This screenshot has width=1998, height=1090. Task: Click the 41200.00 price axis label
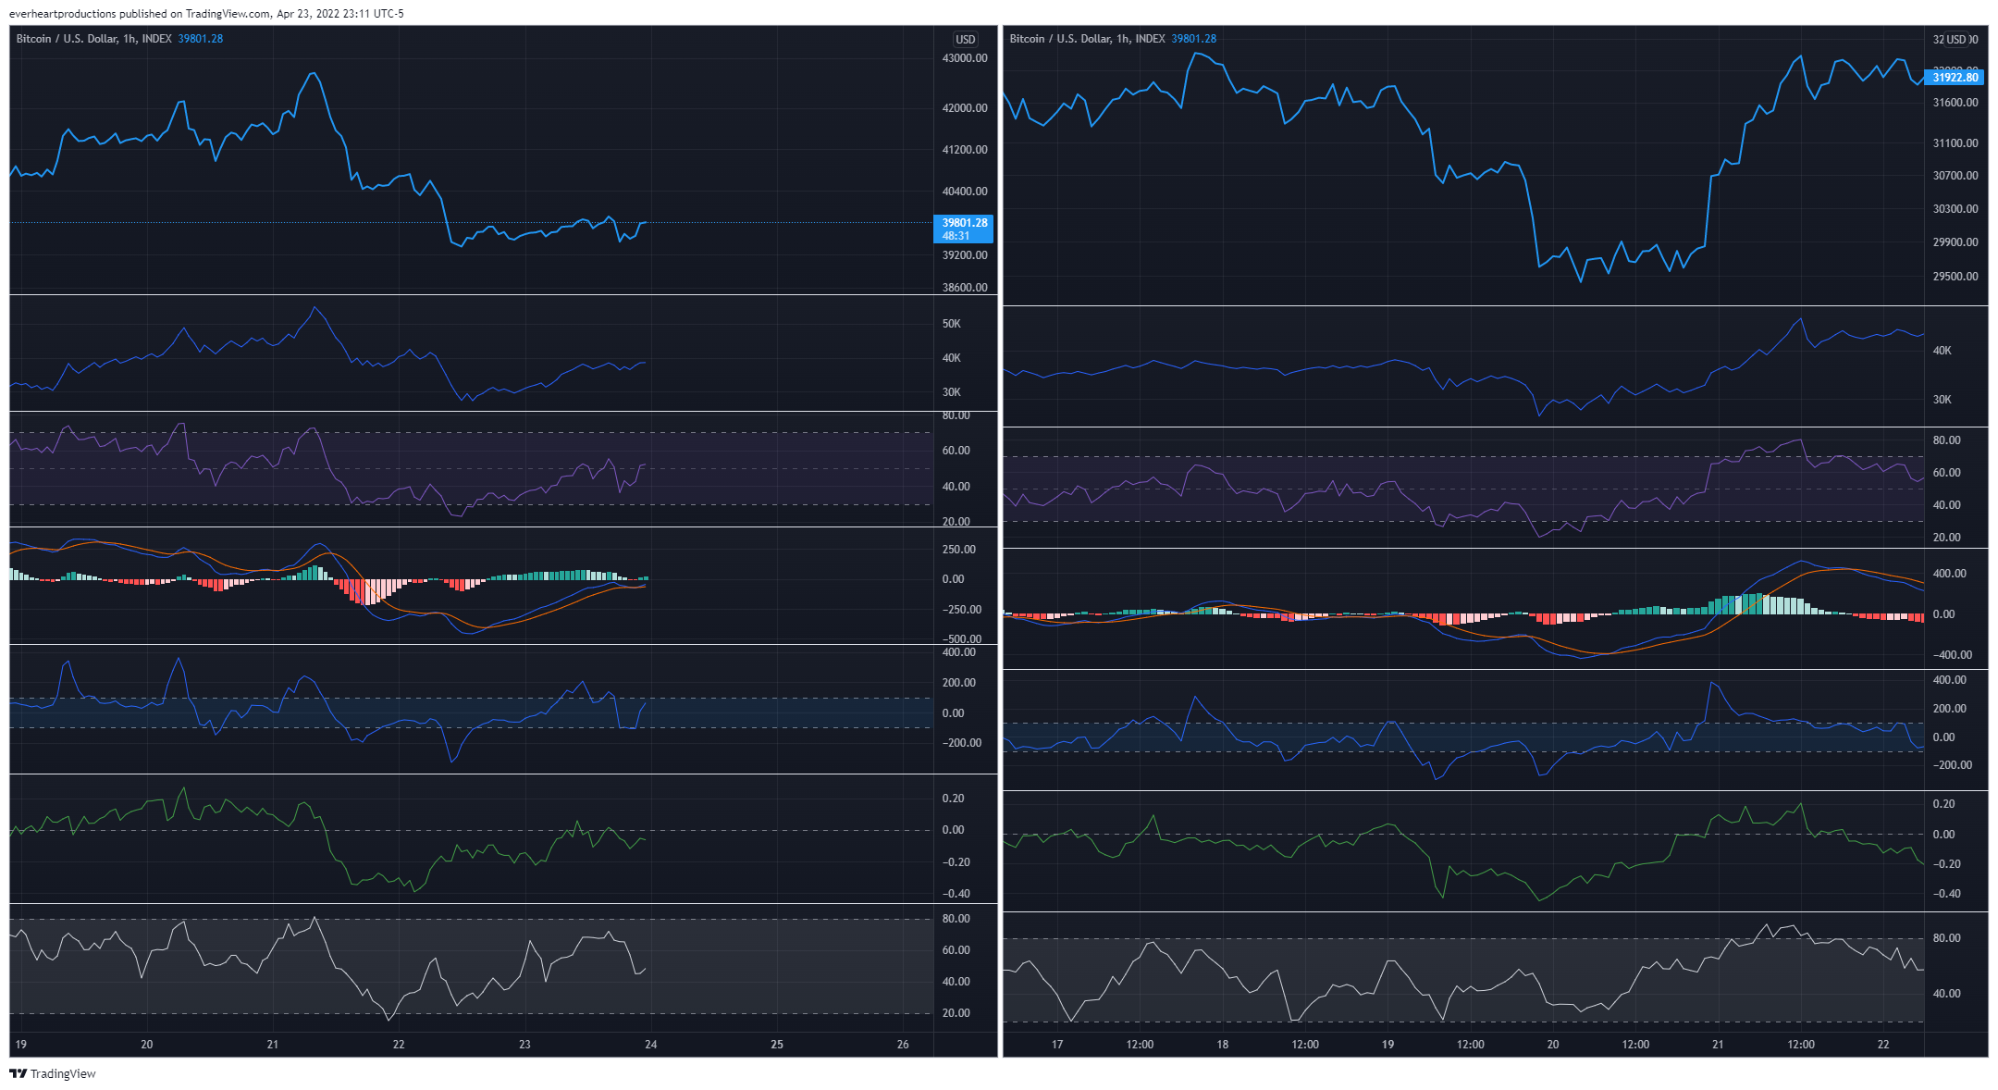pos(965,150)
